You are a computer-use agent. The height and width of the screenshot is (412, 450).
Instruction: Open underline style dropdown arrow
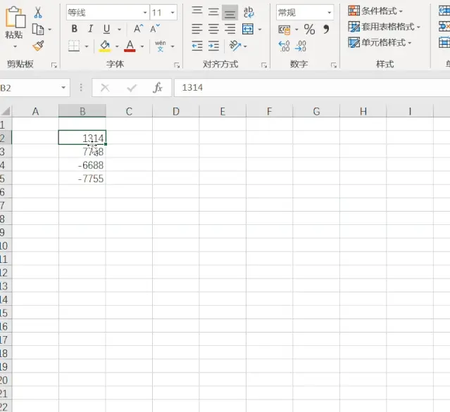click(119, 30)
